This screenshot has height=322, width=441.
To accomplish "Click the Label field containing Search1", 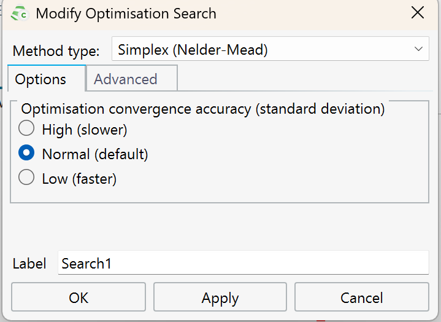I will coord(243,264).
